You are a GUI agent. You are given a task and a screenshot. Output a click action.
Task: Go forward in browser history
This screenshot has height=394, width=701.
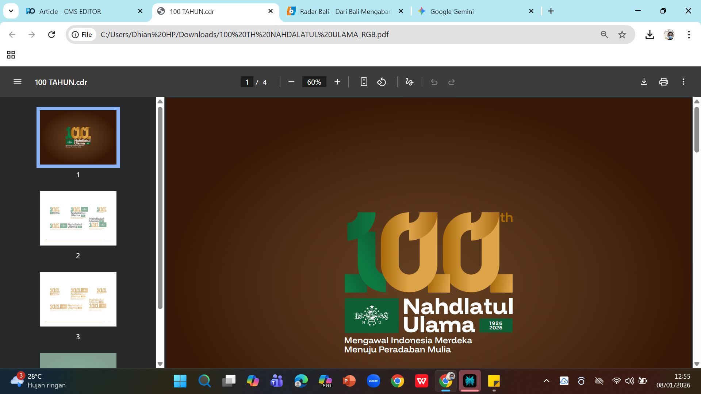pos(32,35)
